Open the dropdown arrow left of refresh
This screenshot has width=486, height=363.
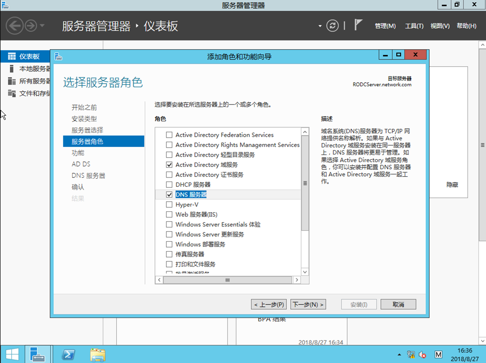[x=320, y=26]
